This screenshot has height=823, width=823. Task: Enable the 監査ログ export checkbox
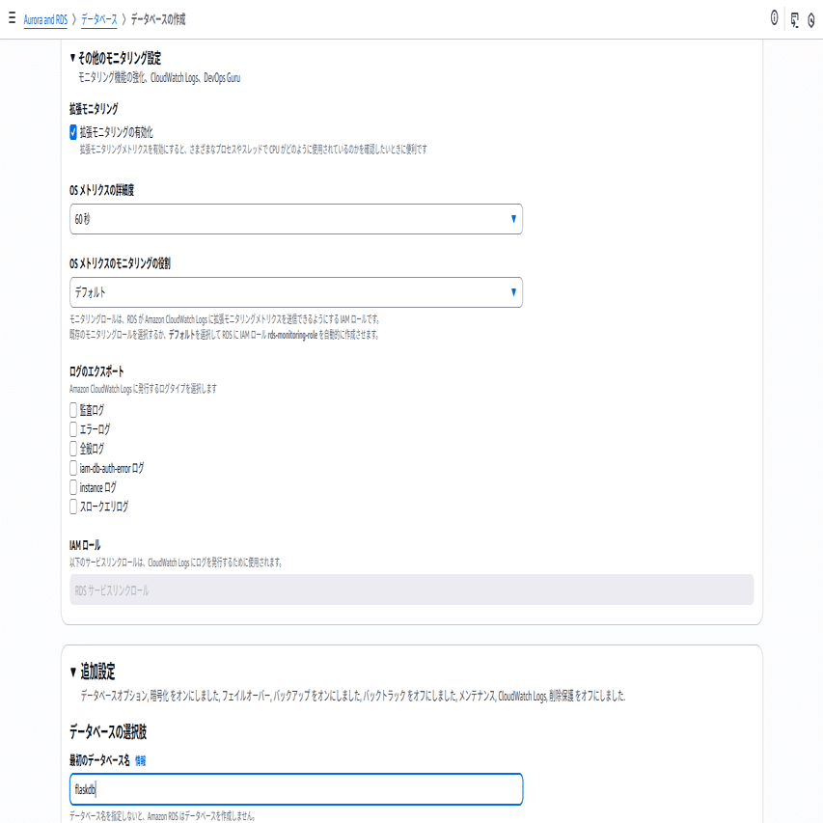[71, 409]
